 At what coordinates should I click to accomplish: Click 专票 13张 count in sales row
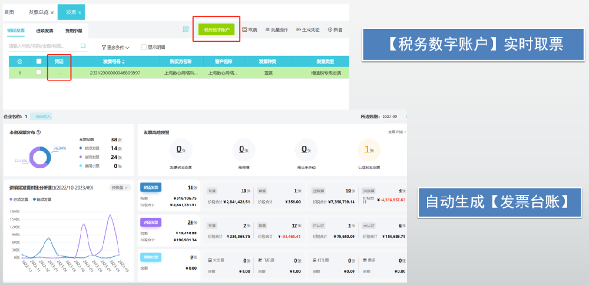tap(246, 191)
